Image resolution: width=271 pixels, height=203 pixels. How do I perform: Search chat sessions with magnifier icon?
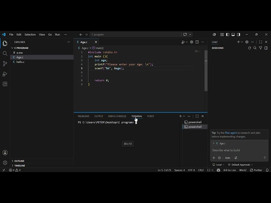pyautogui.click(x=255, y=48)
